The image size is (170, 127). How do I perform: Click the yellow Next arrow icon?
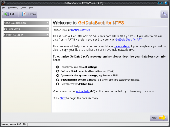point(162,118)
